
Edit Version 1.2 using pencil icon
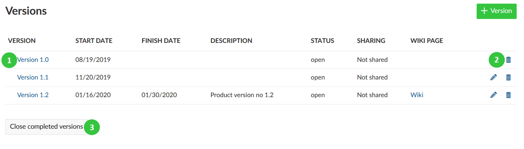coord(494,95)
